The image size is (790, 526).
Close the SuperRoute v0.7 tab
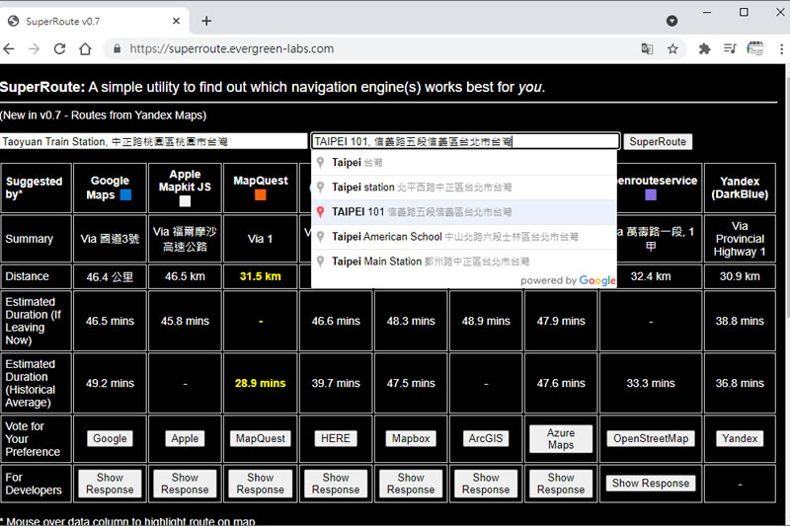pos(176,21)
